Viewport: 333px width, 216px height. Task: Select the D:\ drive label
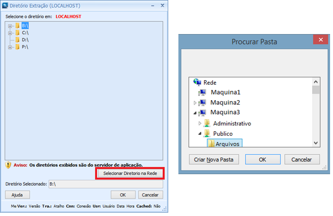(x=25, y=40)
